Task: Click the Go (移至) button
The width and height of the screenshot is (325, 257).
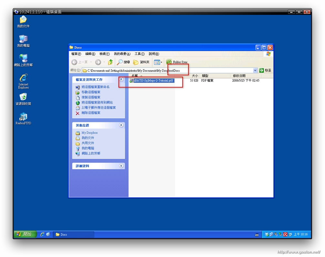Action: coord(266,70)
